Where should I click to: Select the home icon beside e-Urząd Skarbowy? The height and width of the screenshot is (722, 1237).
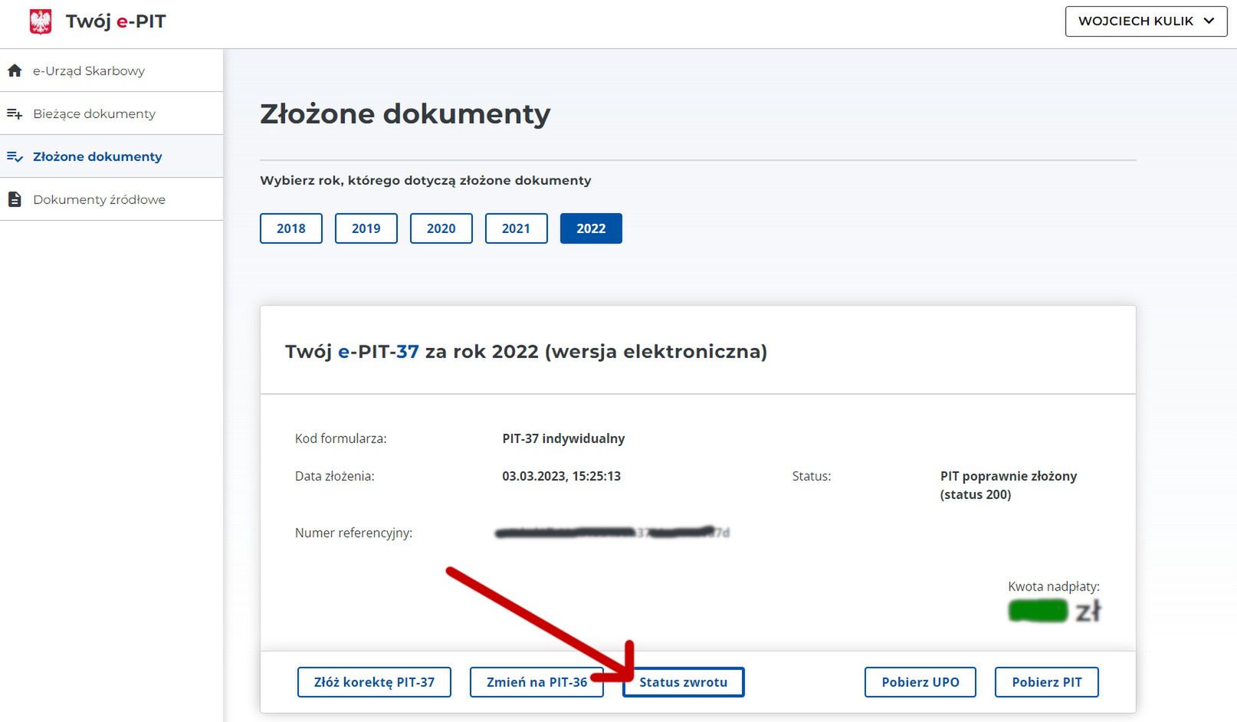14,71
